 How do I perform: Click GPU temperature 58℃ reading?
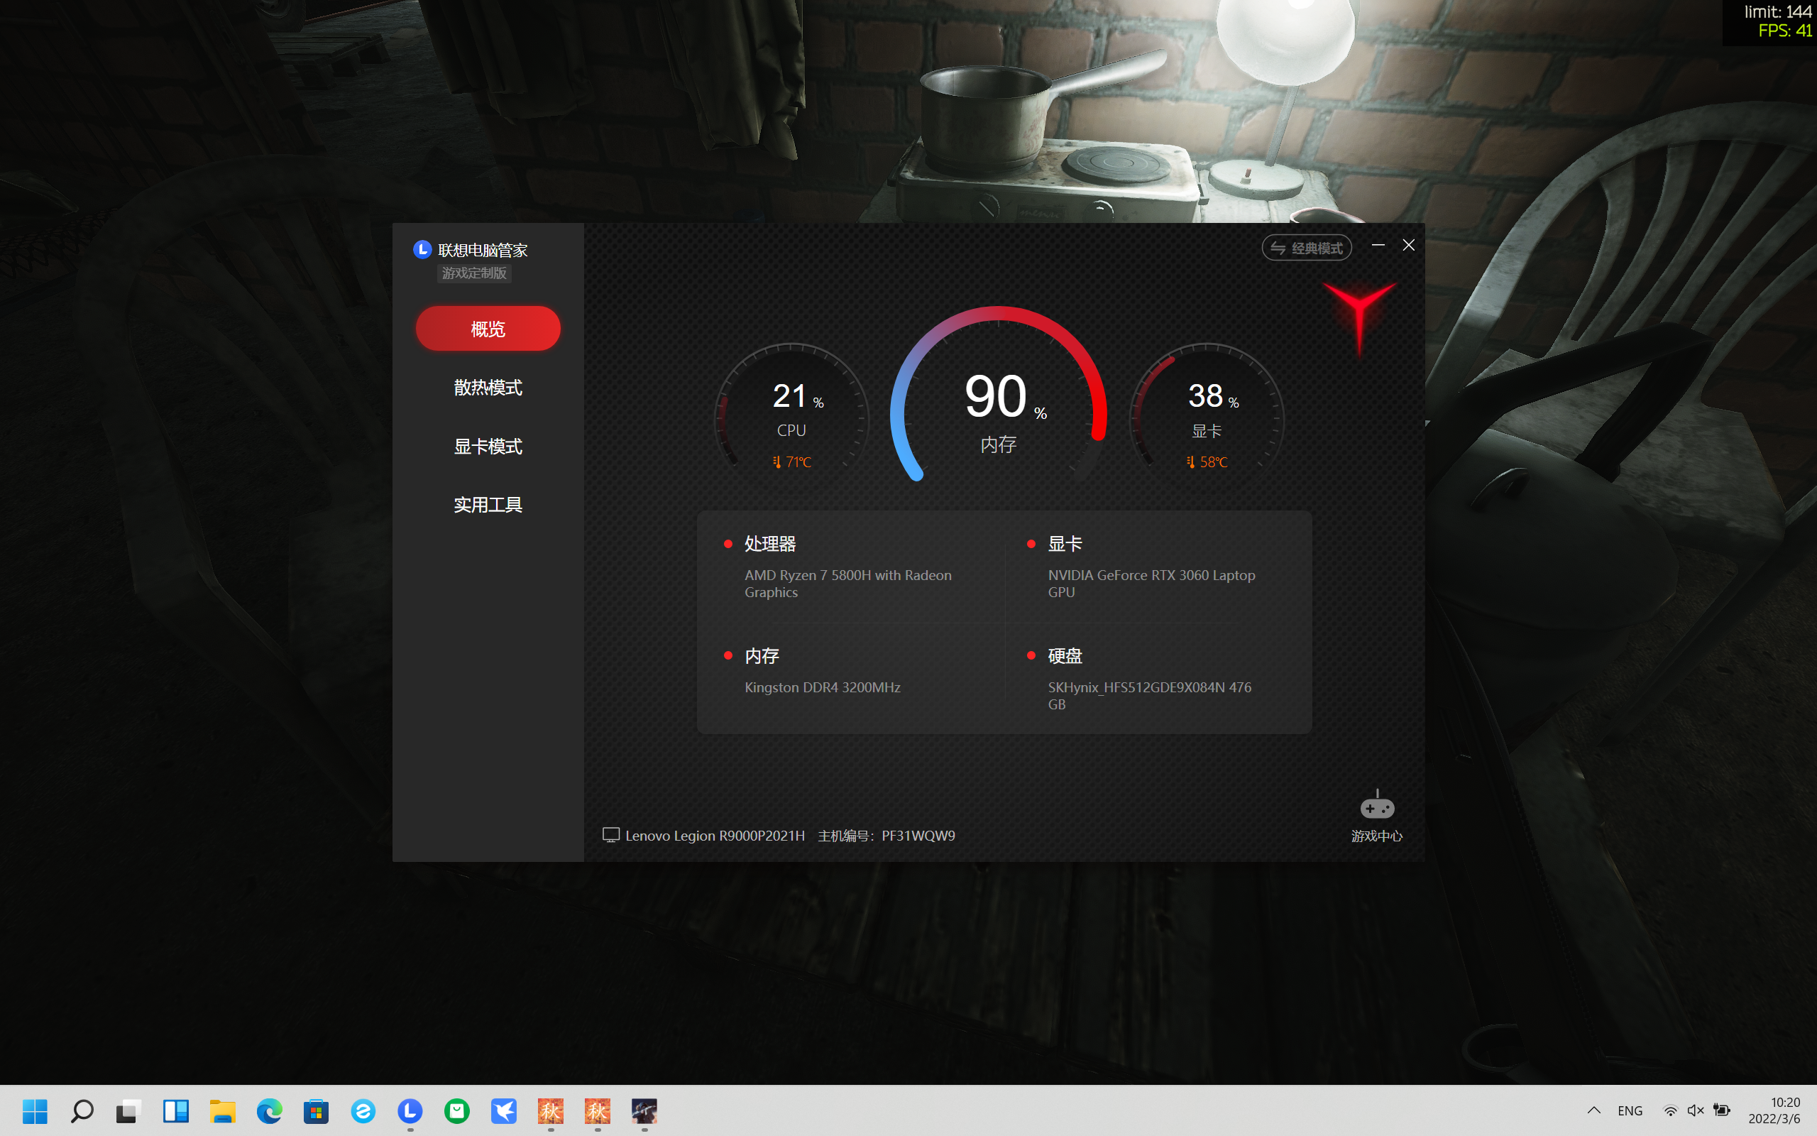1207,462
